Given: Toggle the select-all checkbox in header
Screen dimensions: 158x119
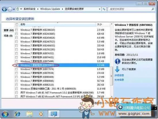Looking at the screenshot, I should pyautogui.click(x=17, y=24).
